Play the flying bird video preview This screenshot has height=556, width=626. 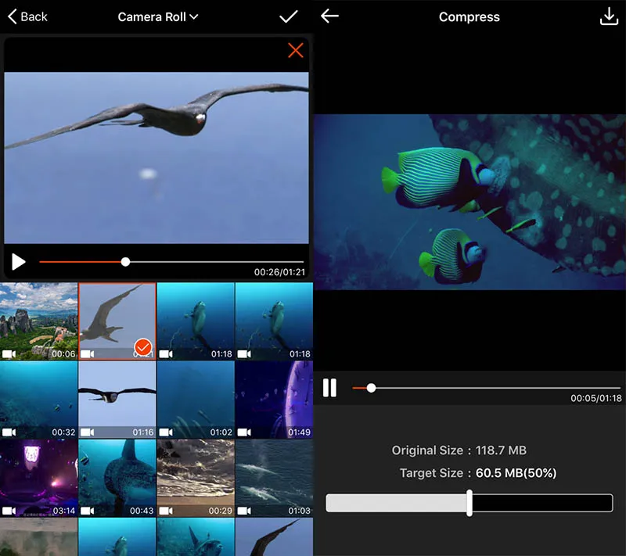coord(19,262)
